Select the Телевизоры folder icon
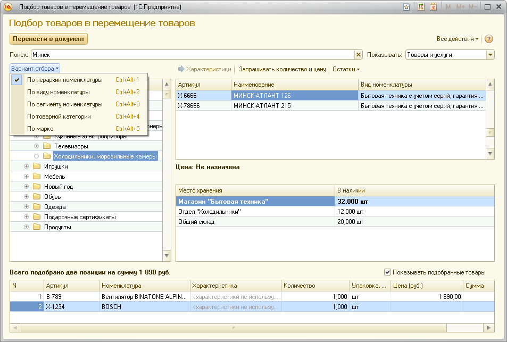The height and width of the screenshot is (342, 507). coord(46,146)
